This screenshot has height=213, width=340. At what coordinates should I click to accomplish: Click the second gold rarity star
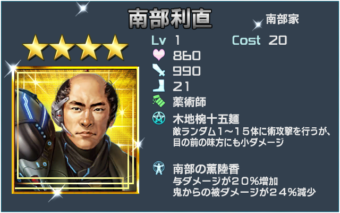[x=62, y=47]
